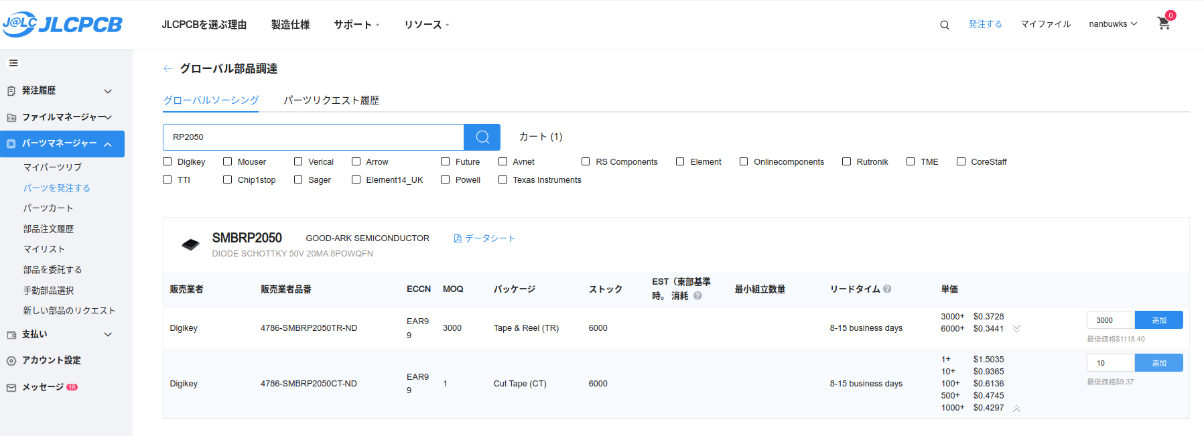The width and height of the screenshot is (1204, 436).
Task: Tick the Chip1stop checkbox
Action: click(x=228, y=179)
